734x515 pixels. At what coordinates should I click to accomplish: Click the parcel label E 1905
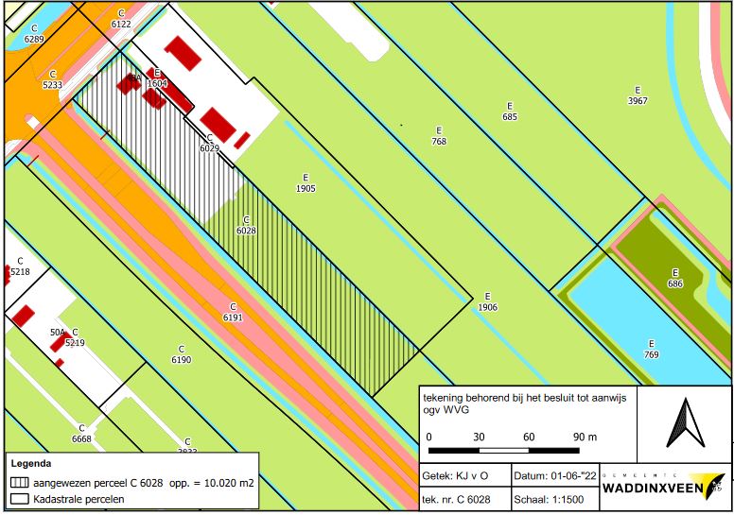(306, 182)
